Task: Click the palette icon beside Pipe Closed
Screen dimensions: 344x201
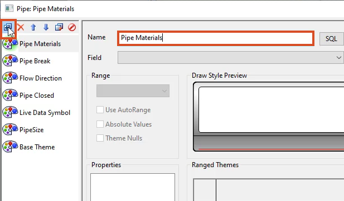Action: pyautogui.click(x=10, y=96)
